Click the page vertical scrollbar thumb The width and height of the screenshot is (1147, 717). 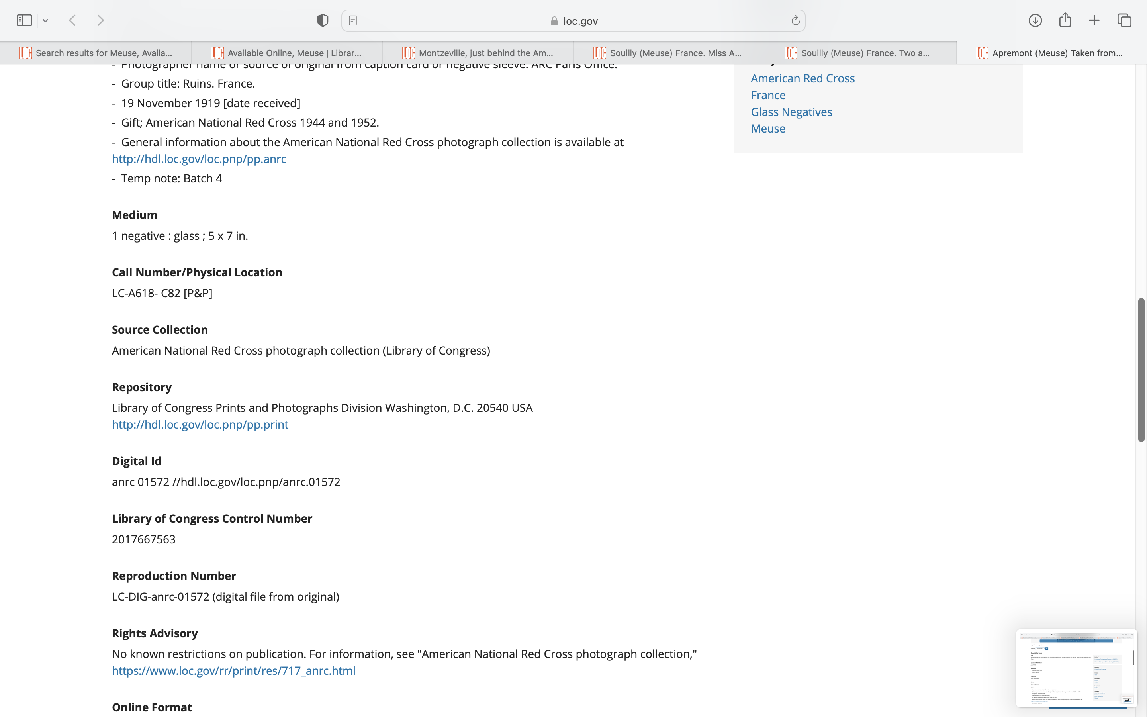coord(1141,370)
